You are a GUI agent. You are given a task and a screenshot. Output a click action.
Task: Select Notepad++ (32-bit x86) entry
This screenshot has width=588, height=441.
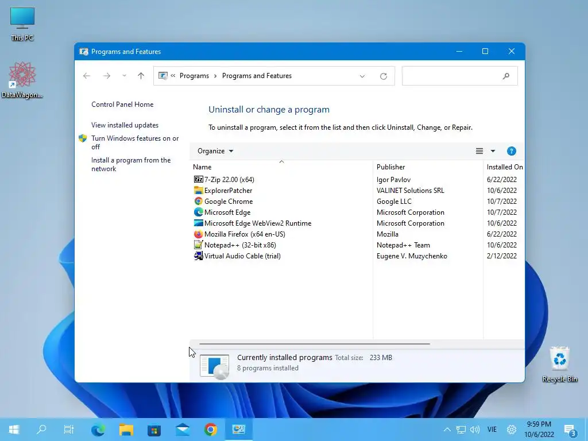(240, 245)
